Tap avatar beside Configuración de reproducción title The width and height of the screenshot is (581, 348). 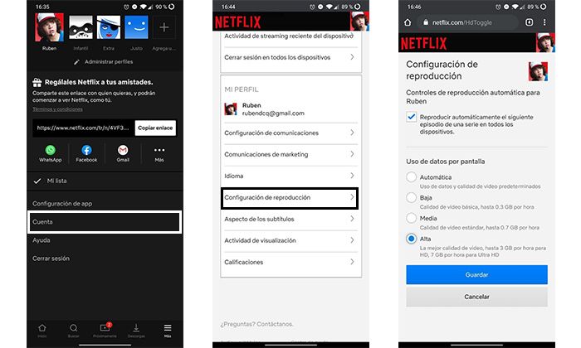[538, 71]
